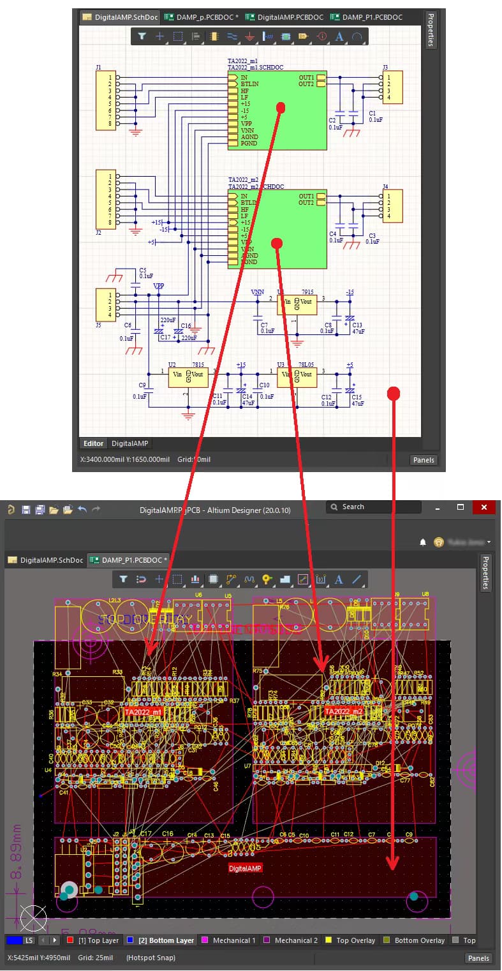Open Panels button in PCB status bar
The image size is (502, 971).
(x=478, y=958)
